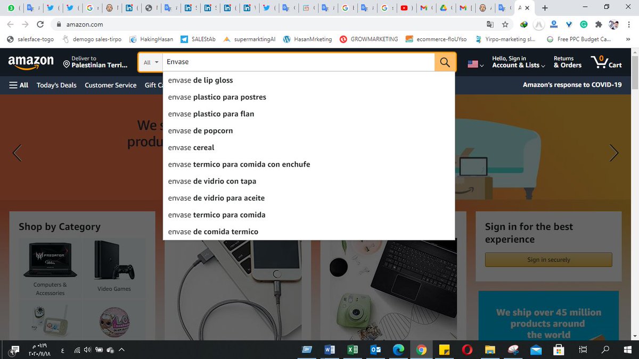Open Microsoft Store from the taskbar
The width and height of the screenshot is (639, 359).
click(x=559, y=349)
